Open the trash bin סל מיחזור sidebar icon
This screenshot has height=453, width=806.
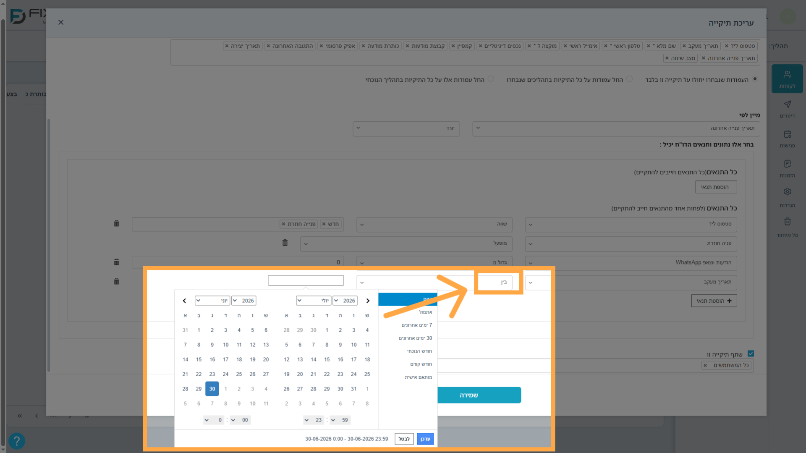787,227
